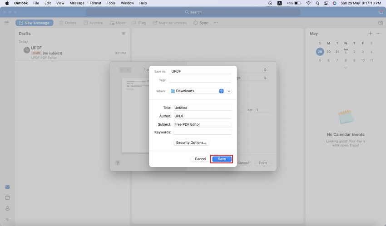Cancel the print dialog behind the save sheet

point(243,163)
